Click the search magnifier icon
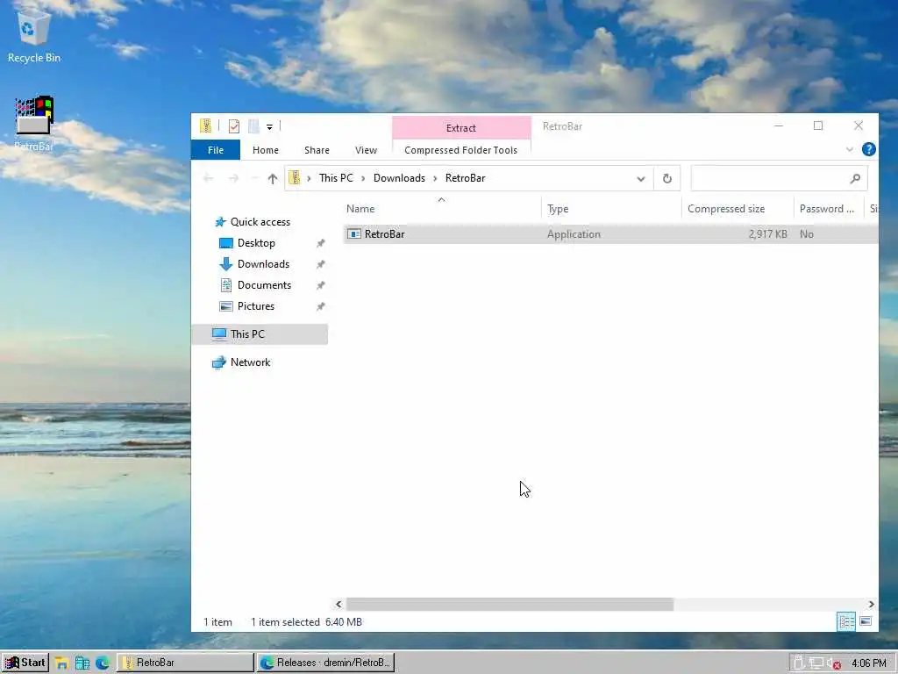 pos(855,179)
